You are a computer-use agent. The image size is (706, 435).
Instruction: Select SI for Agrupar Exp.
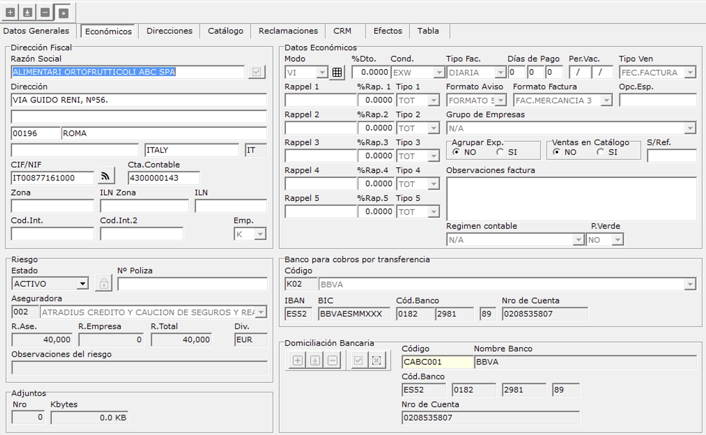(500, 152)
